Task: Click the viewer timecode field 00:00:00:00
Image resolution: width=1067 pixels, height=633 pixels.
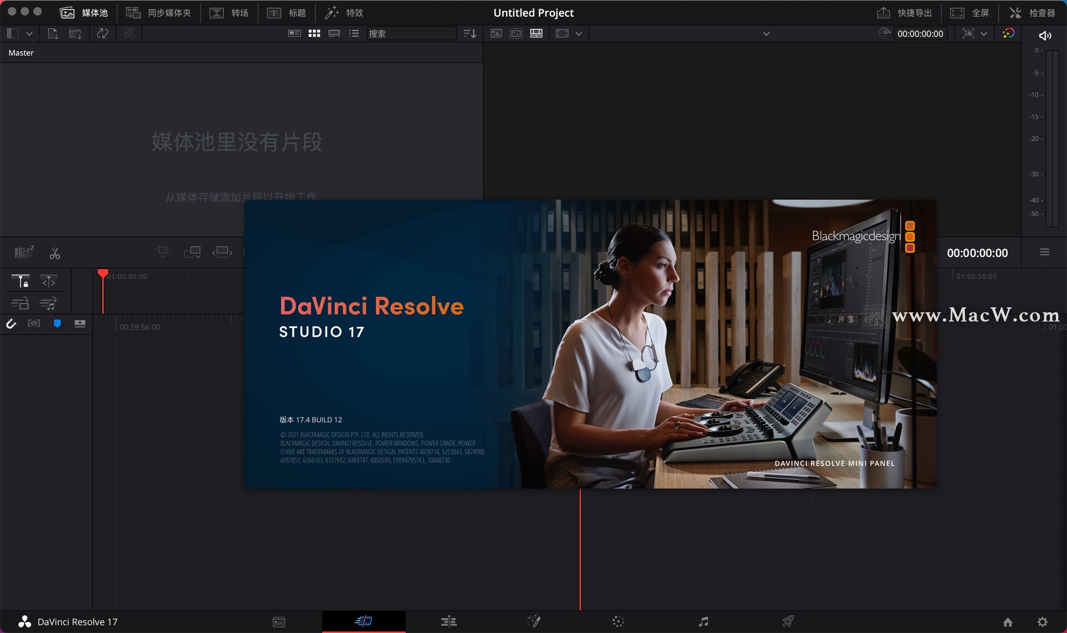Action: point(920,33)
